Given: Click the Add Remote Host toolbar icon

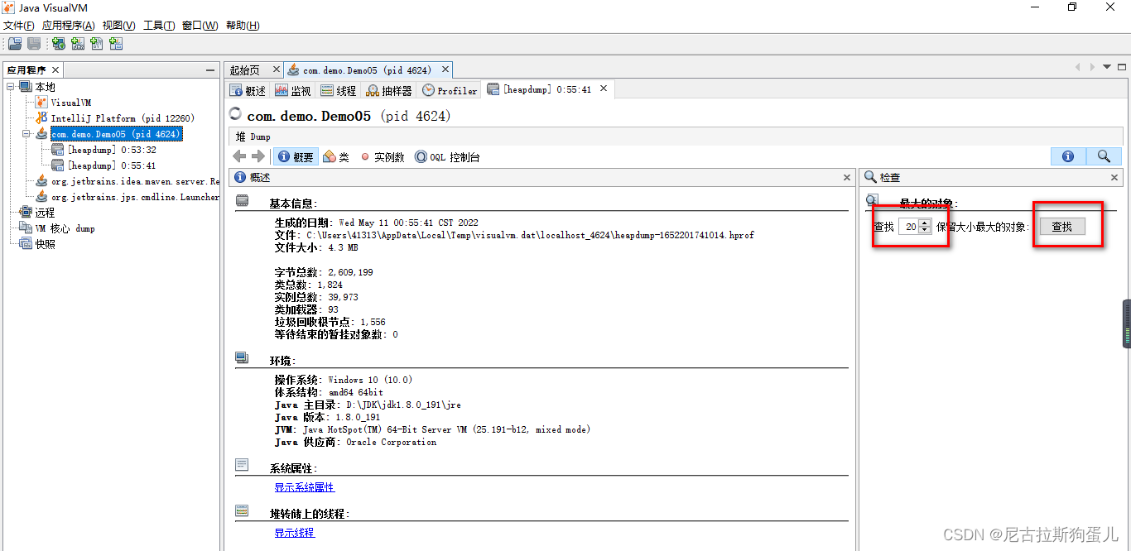Looking at the screenshot, I should [x=59, y=44].
